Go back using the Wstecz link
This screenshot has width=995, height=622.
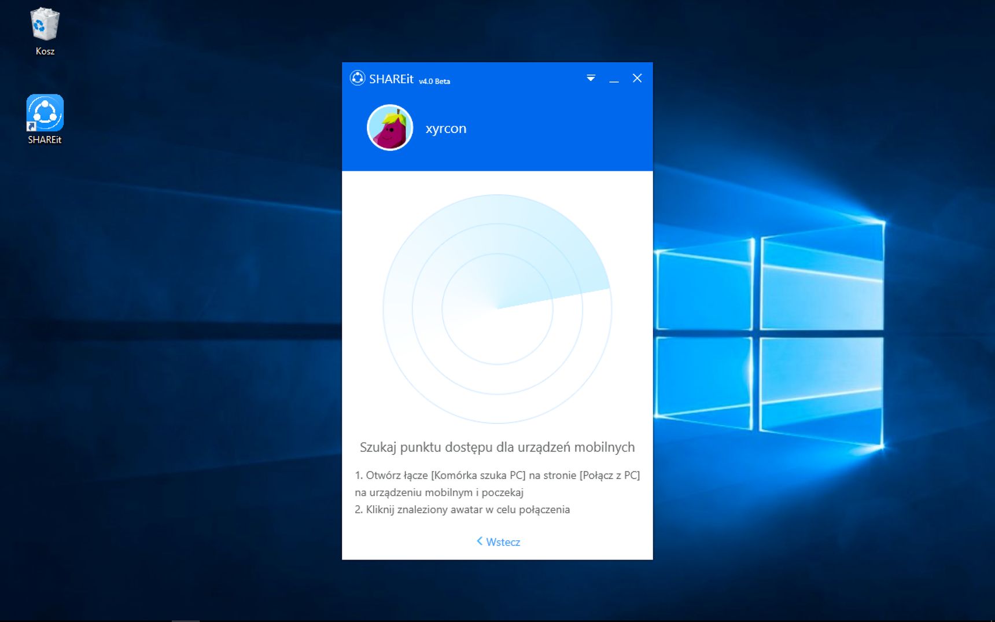(498, 542)
